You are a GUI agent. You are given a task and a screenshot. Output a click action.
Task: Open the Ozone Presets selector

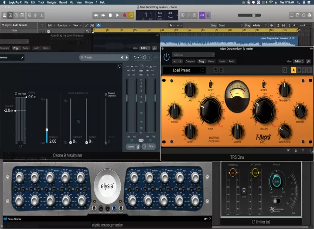point(104,58)
